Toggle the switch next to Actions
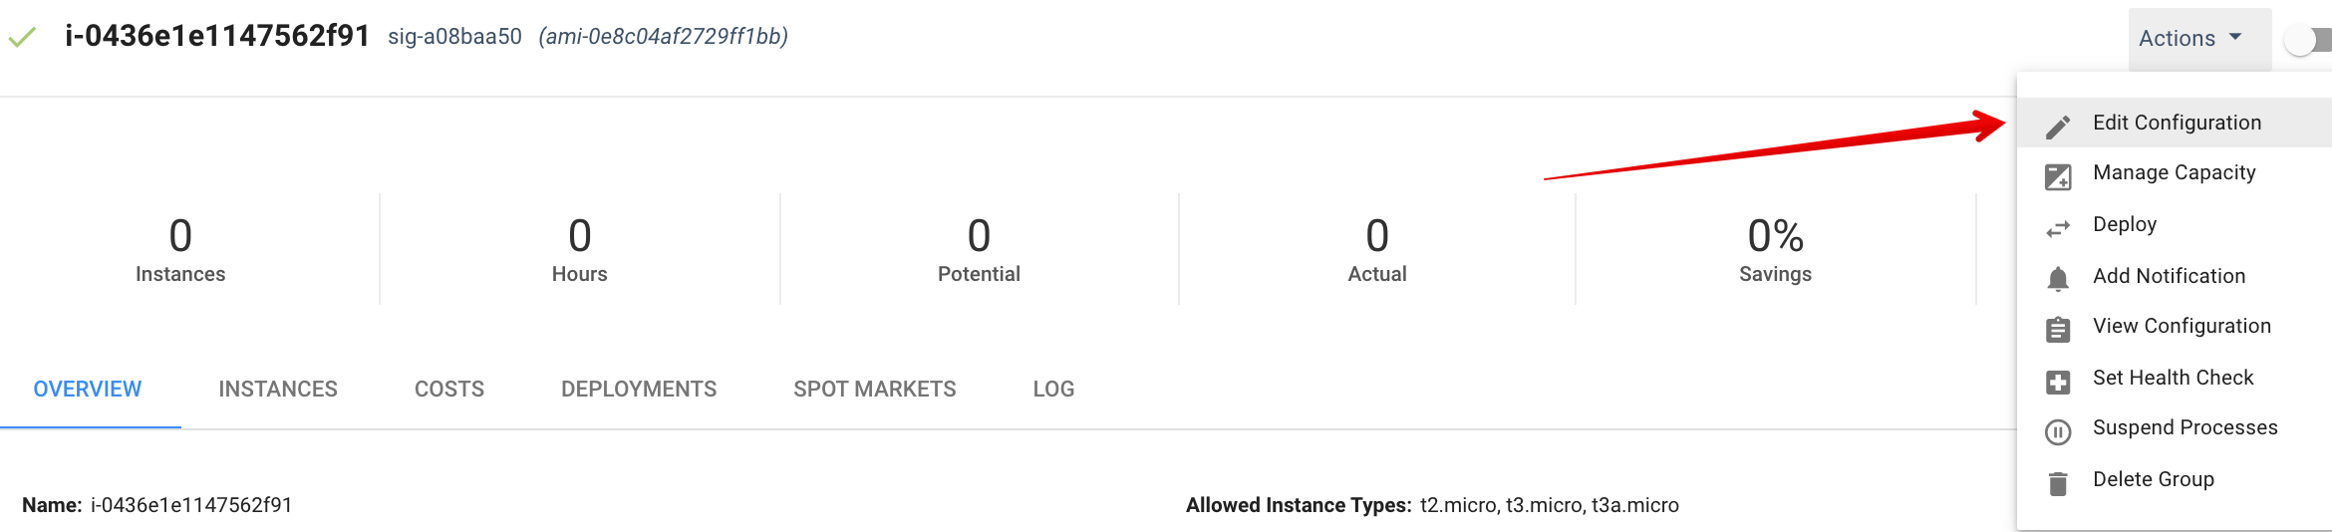Viewport: 2332px width, 532px height. pos(2306,40)
